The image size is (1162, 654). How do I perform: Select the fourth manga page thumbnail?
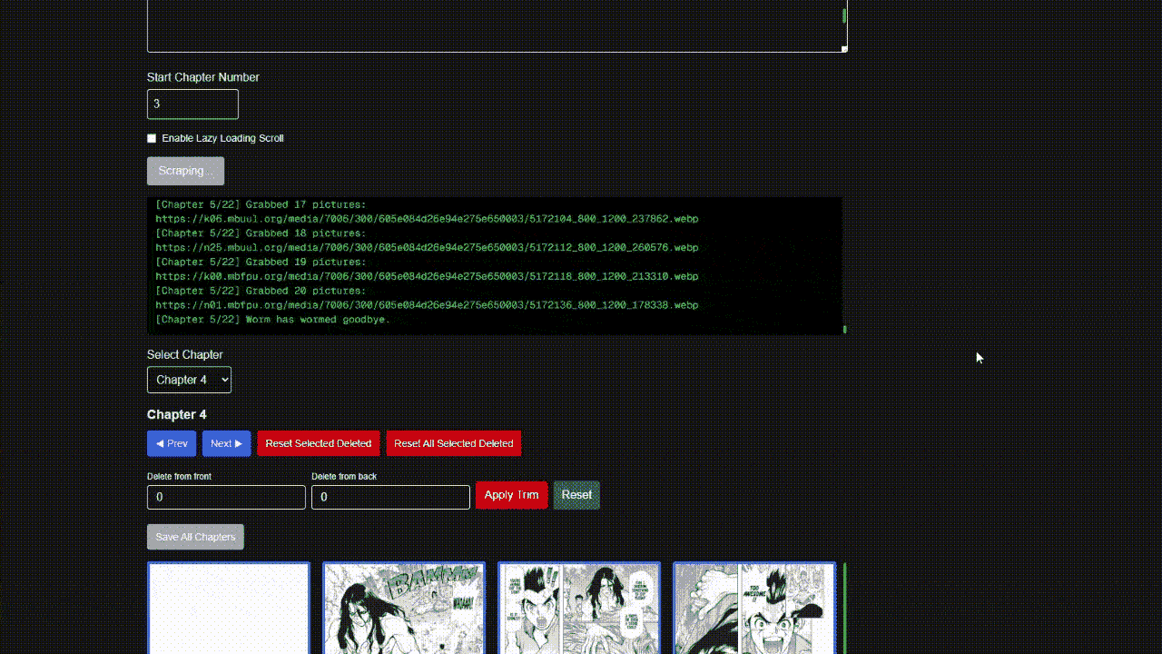(754, 608)
